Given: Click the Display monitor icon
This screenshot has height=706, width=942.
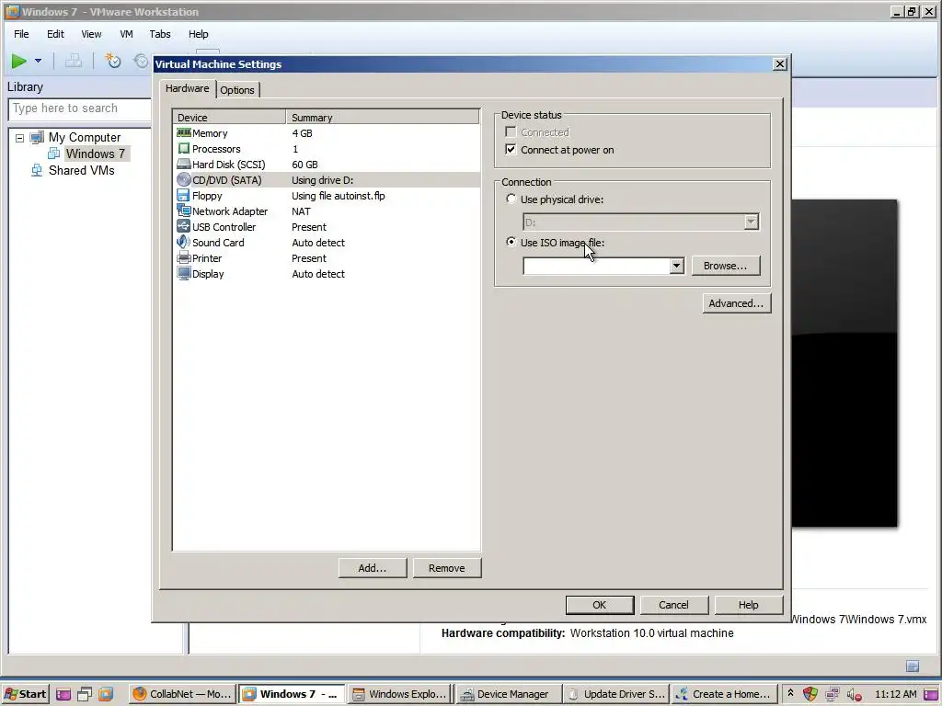Looking at the screenshot, I should (x=184, y=273).
